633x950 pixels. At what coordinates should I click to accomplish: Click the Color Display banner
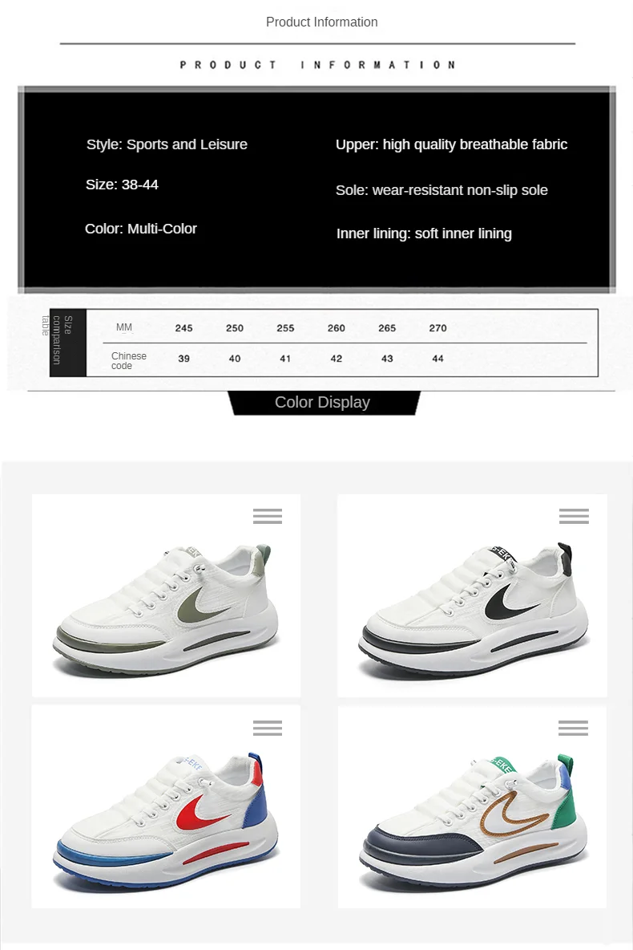tap(323, 402)
